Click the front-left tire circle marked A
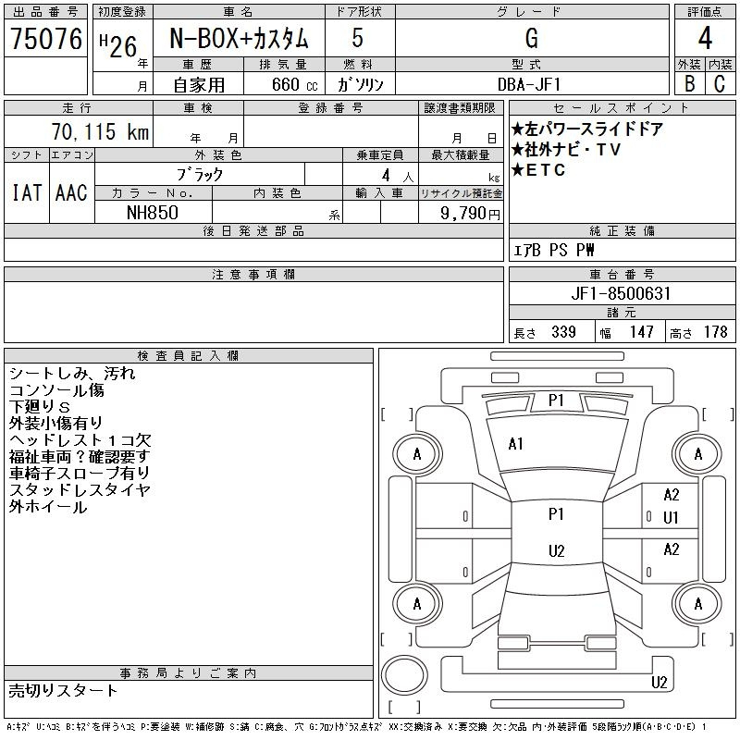Screen dimensions: 740x740 pos(417,454)
